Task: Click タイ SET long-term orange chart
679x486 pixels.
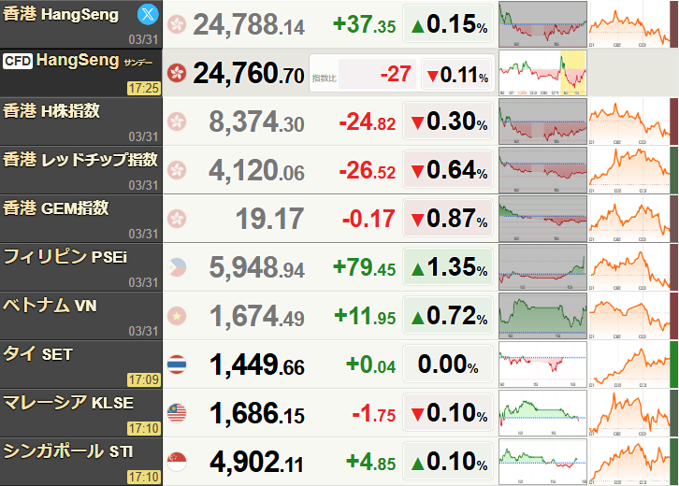Action: point(628,364)
